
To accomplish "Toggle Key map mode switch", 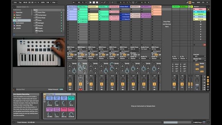I will click(x=193, y=2).
